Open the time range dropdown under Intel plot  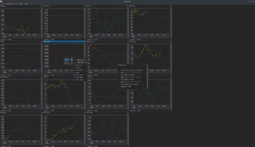tap(135, 40)
